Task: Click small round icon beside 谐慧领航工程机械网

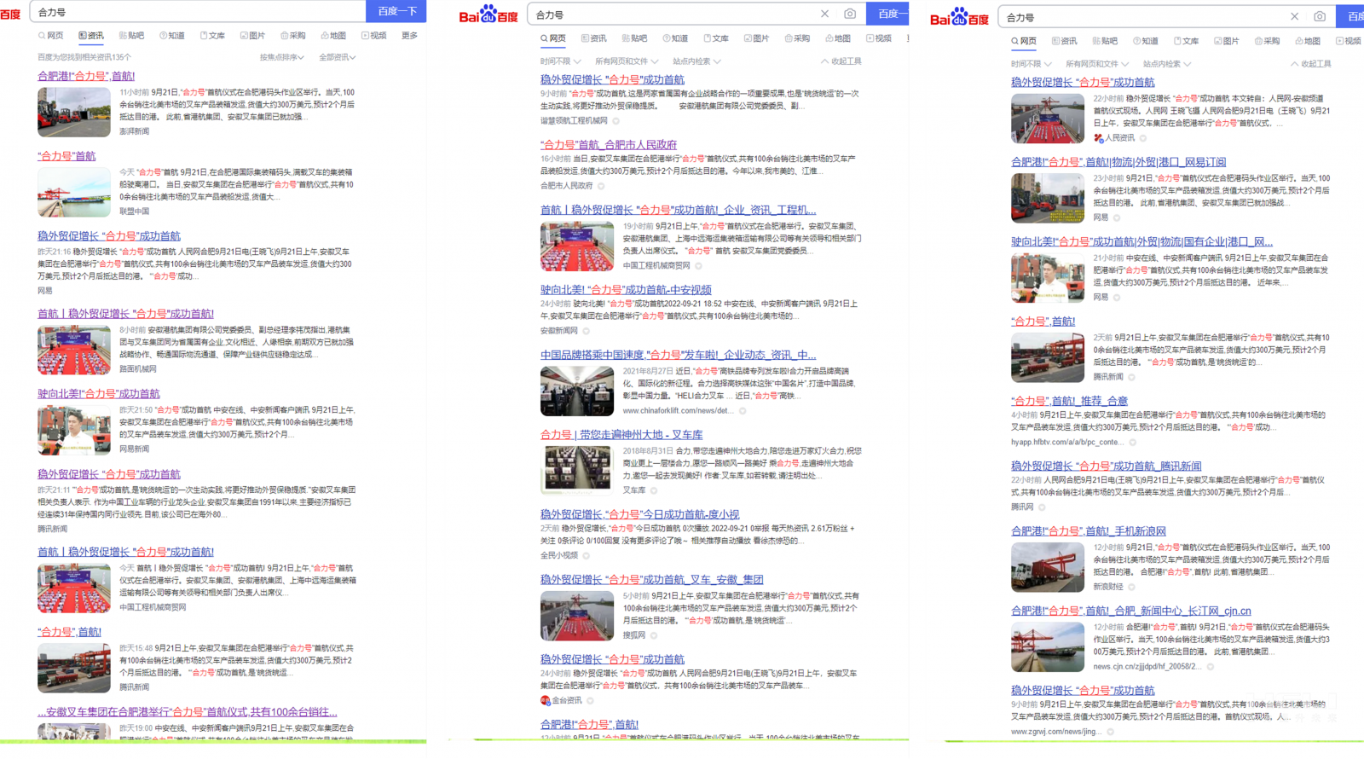Action: point(616,120)
